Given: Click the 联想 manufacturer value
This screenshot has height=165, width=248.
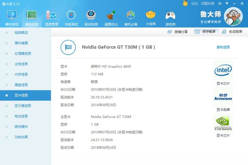Looking at the screenshot, I should tap(94, 82).
